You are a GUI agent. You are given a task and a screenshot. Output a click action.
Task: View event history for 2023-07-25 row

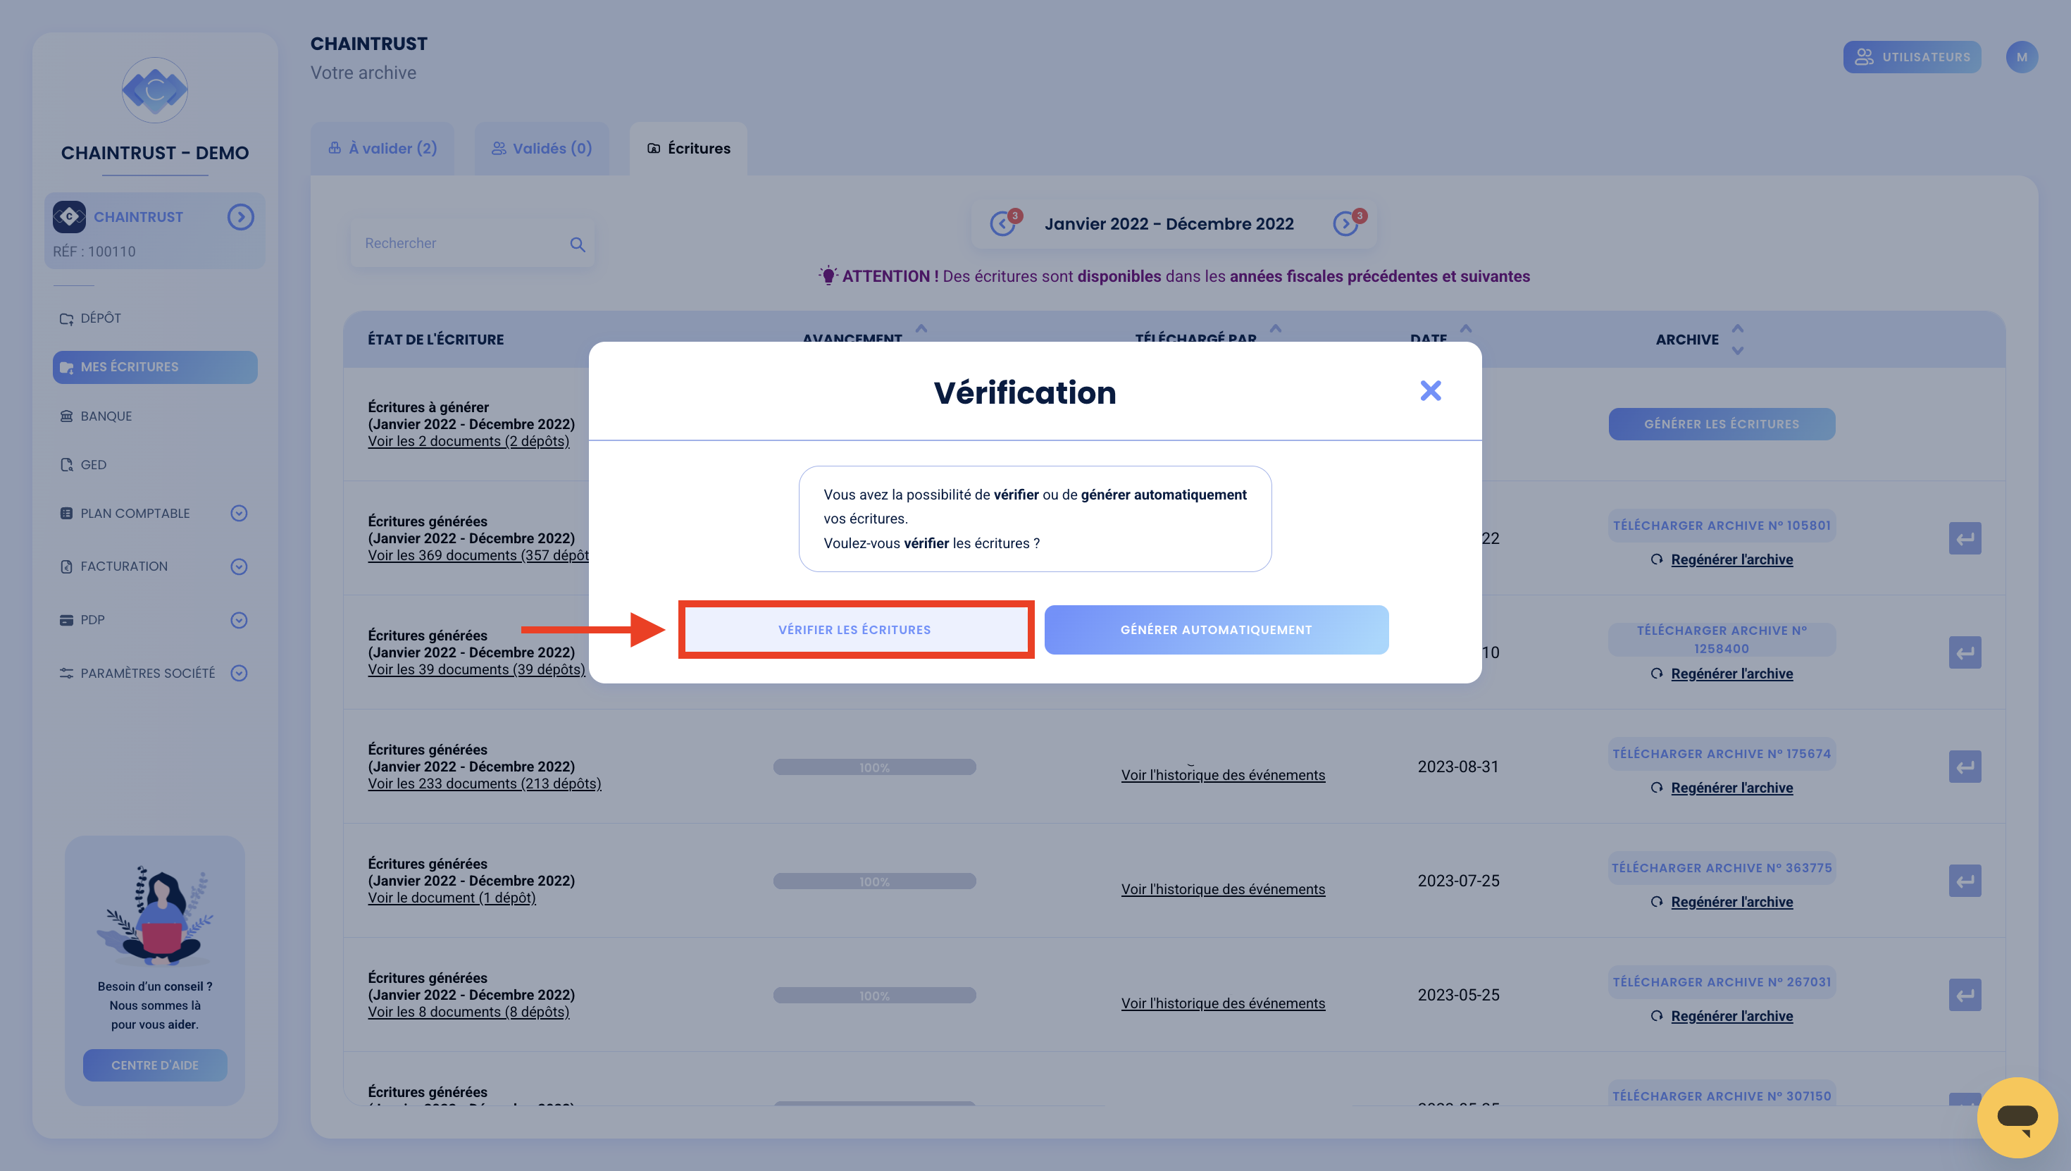(x=1223, y=889)
